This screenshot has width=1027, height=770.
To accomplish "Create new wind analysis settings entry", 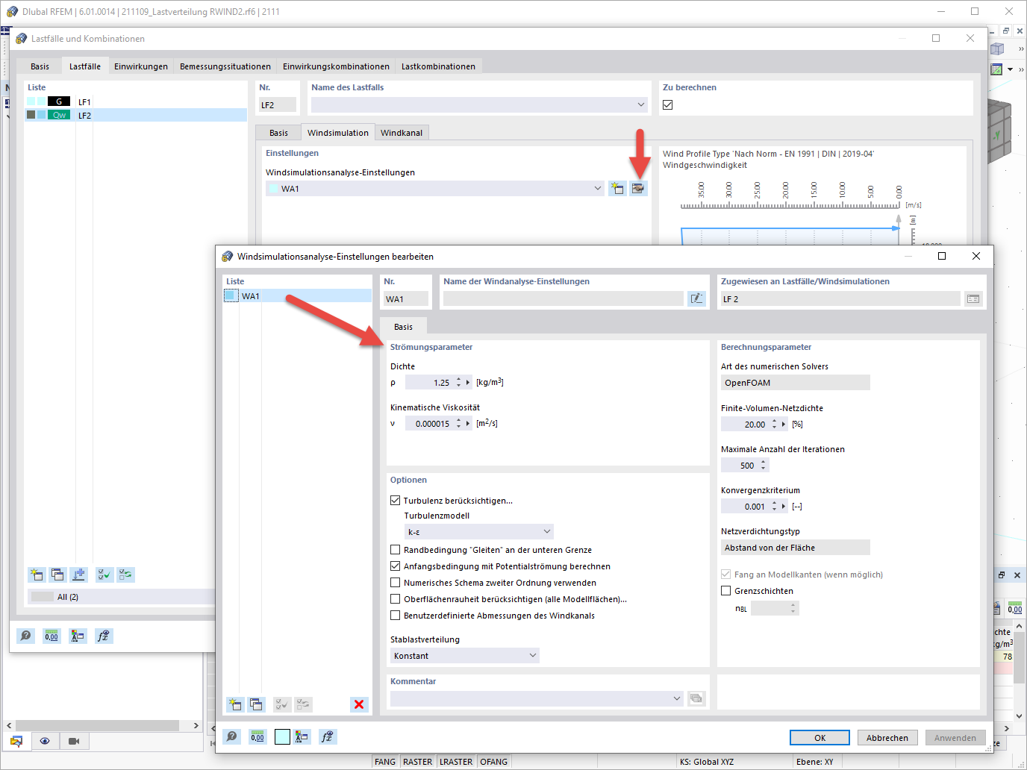I will coord(235,704).
